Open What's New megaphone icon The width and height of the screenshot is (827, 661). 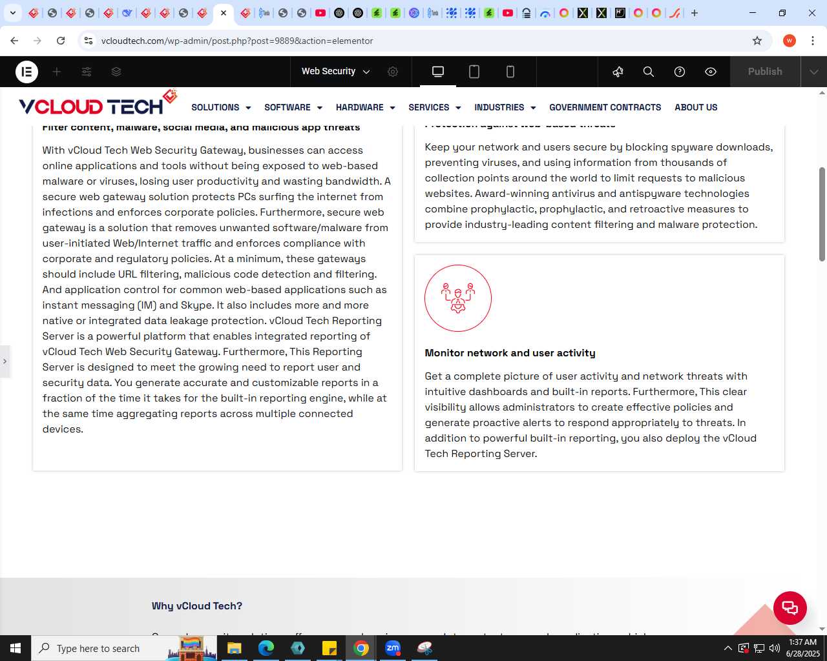pyautogui.click(x=618, y=72)
